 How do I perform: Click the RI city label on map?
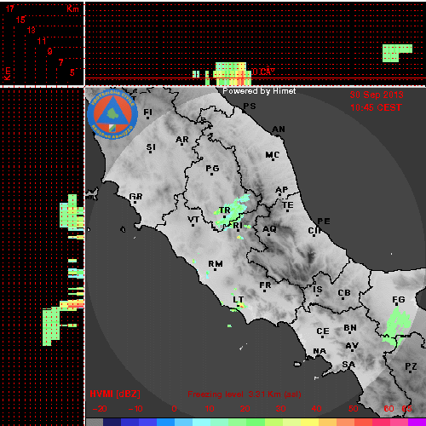tap(238, 226)
